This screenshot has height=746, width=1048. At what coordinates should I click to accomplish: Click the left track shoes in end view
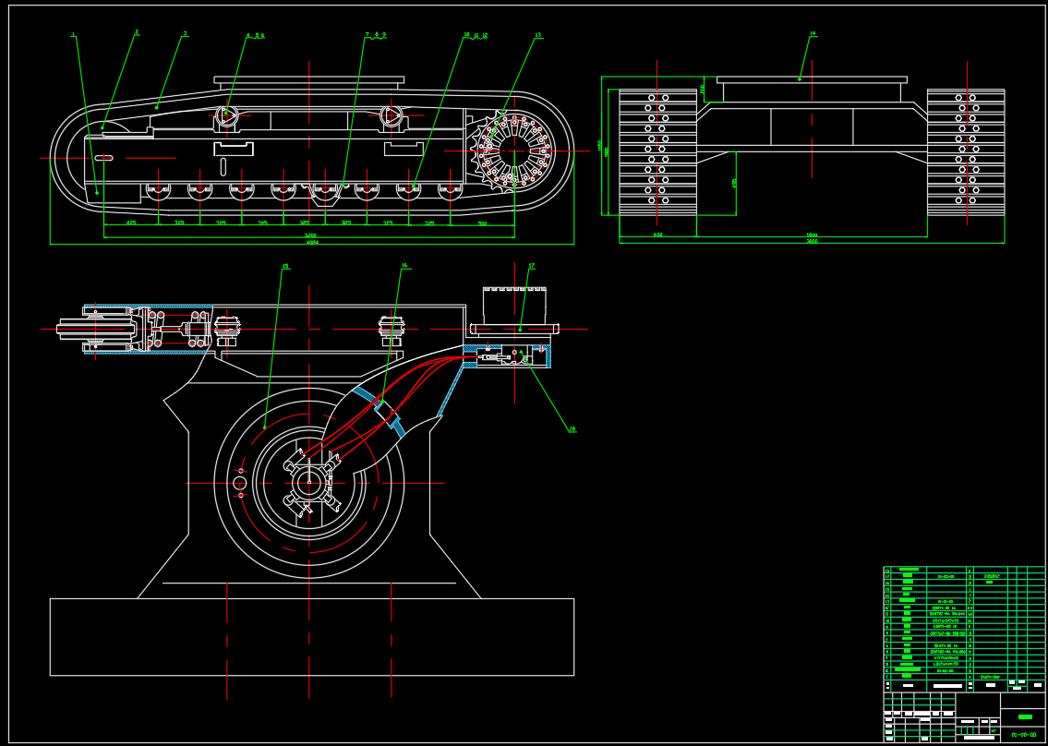point(657,152)
